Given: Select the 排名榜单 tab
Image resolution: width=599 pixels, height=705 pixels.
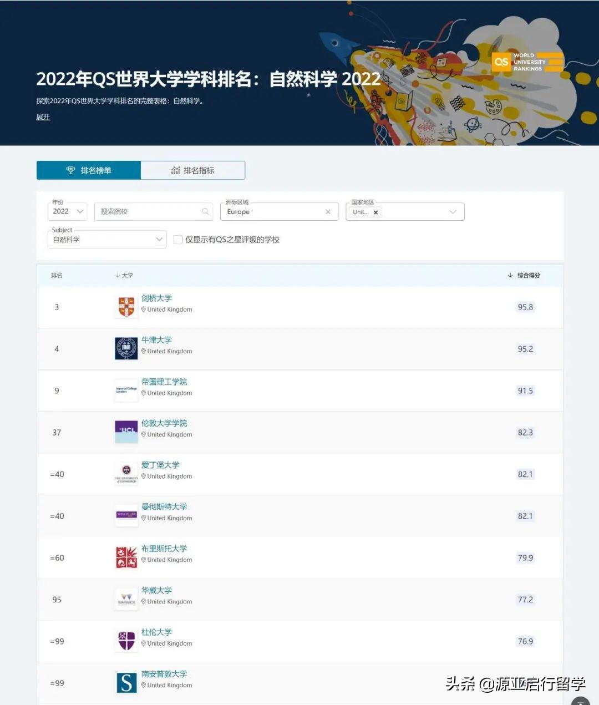Looking at the screenshot, I should coord(88,170).
